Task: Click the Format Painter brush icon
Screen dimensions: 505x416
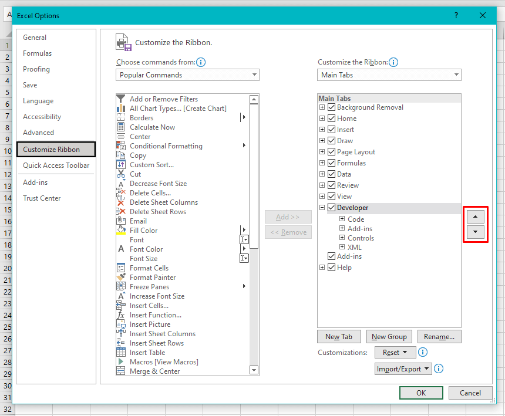Action: pos(121,278)
